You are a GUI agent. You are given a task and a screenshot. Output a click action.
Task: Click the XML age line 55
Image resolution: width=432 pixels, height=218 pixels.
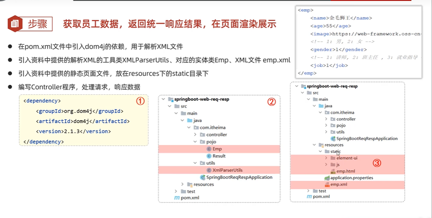click(x=331, y=26)
